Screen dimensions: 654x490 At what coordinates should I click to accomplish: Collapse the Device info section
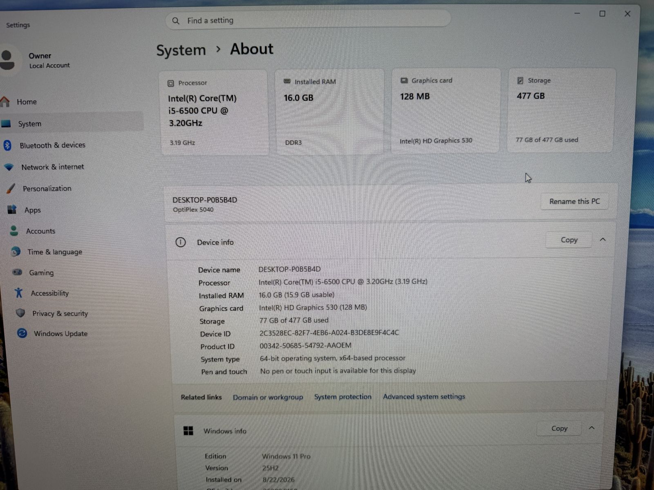[x=602, y=240]
